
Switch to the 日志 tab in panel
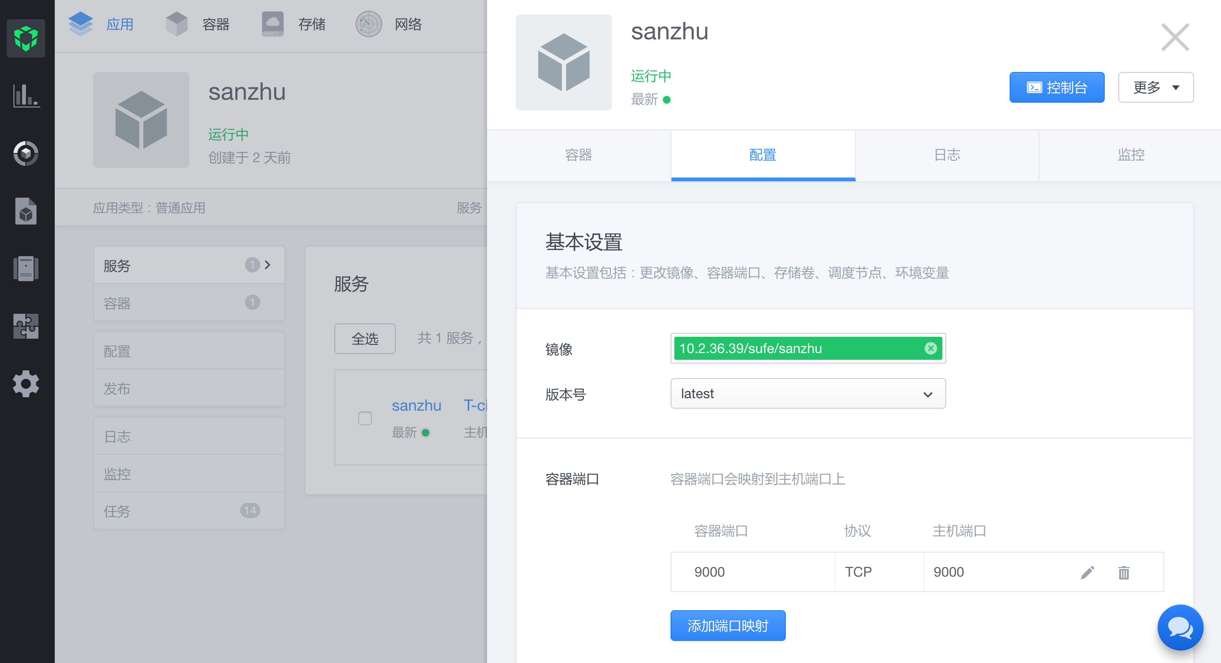click(947, 155)
